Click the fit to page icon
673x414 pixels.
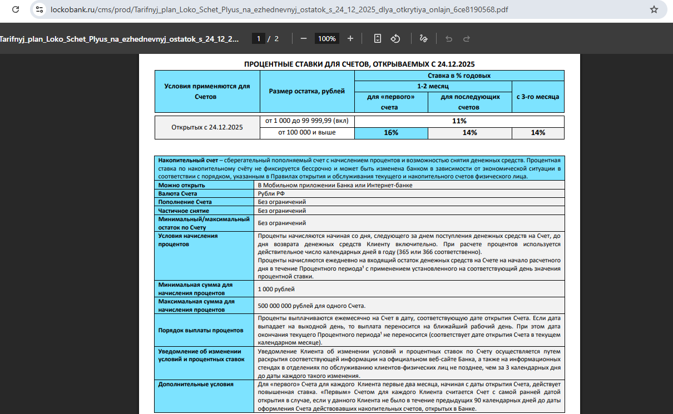(378, 38)
